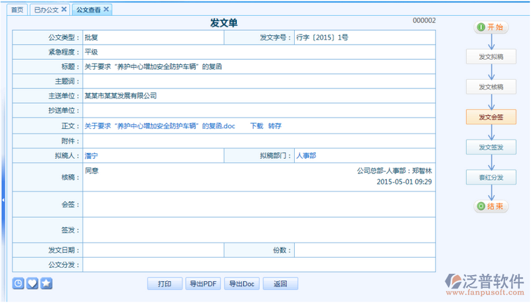This screenshot has height=303, width=531.
Task: Click the 结束 workflow end node
Action: (x=491, y=207)
